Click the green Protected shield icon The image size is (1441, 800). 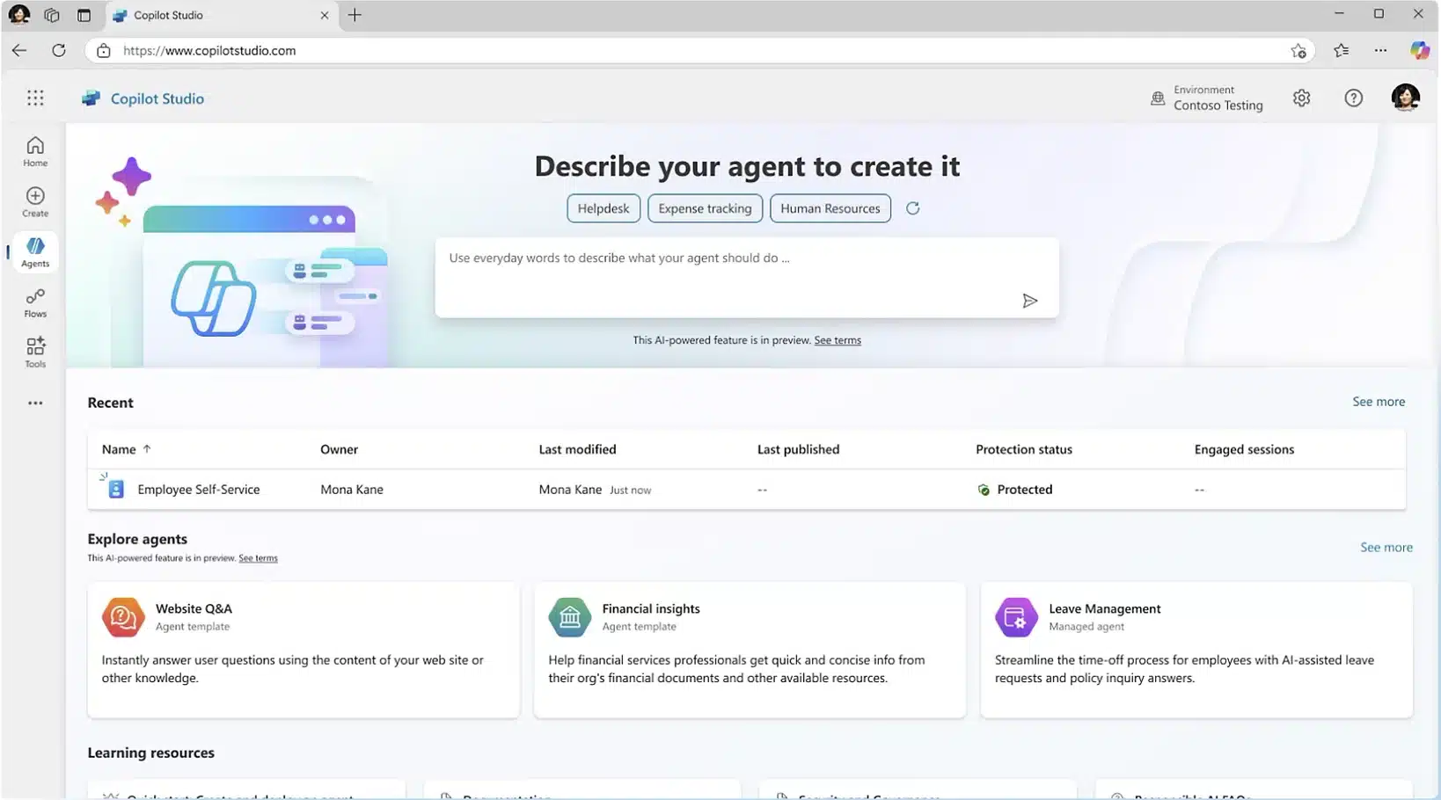tap(984, 490)
